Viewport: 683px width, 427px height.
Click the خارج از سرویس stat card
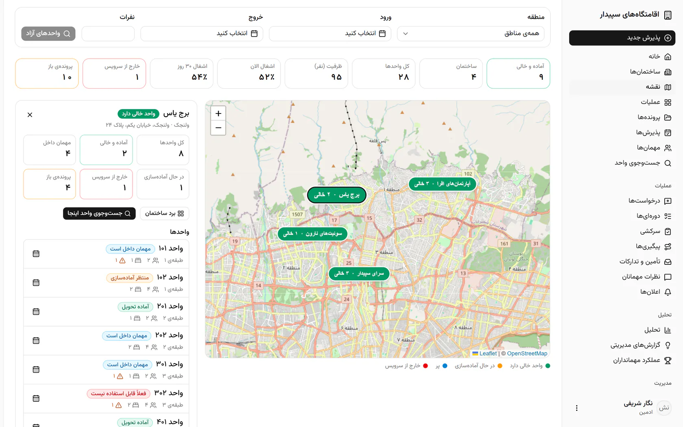click(x=114, y=74)
